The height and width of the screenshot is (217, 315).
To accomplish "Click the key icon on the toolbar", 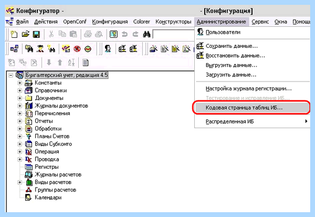I will [113, 34].
